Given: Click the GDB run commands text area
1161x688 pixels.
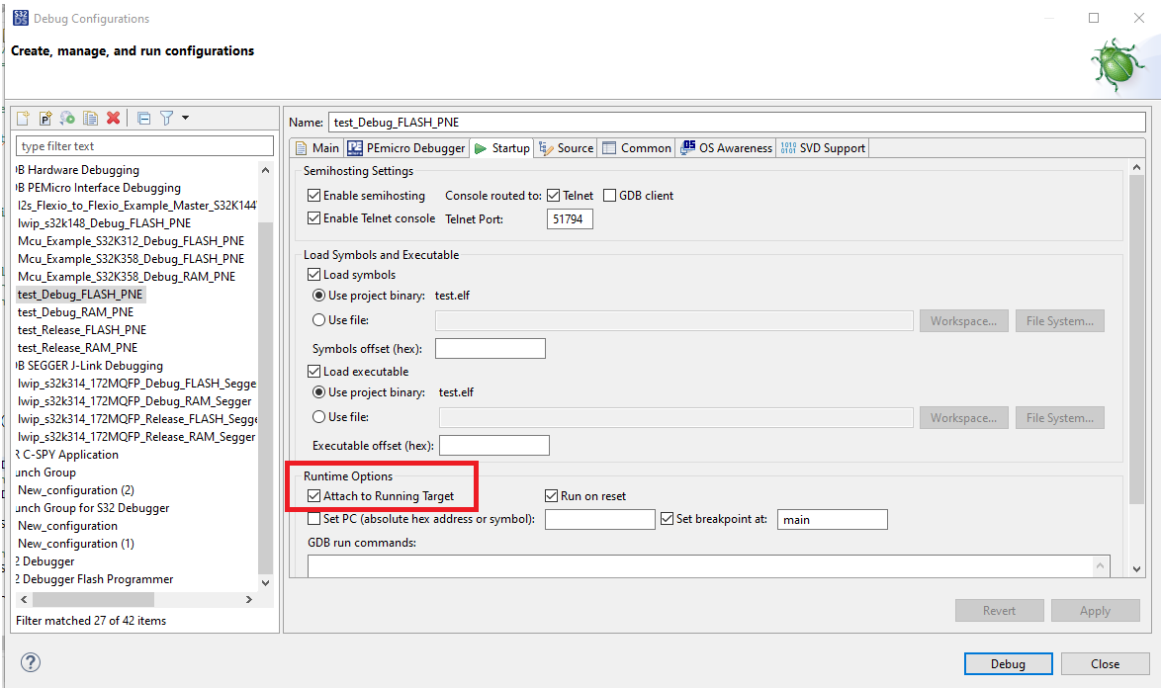Looking at the screenshot, I should point(700,566).
